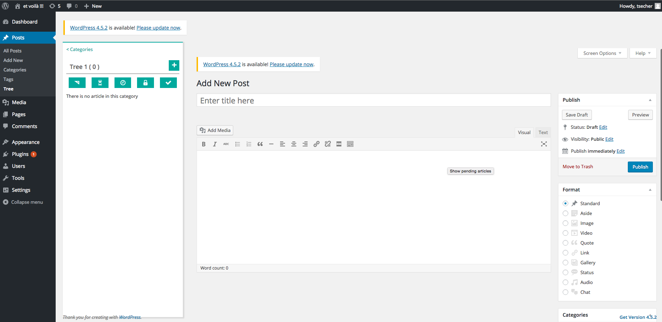Open comments bubble in admin bar
662x322 pixels.
pyautogui.click(x=72, y=6)
